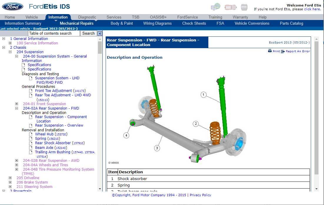Viewport: 324px width, 205px height.
Task: Open the Vehicle tab
Action: pyautogui.click(x=31, y=17)
